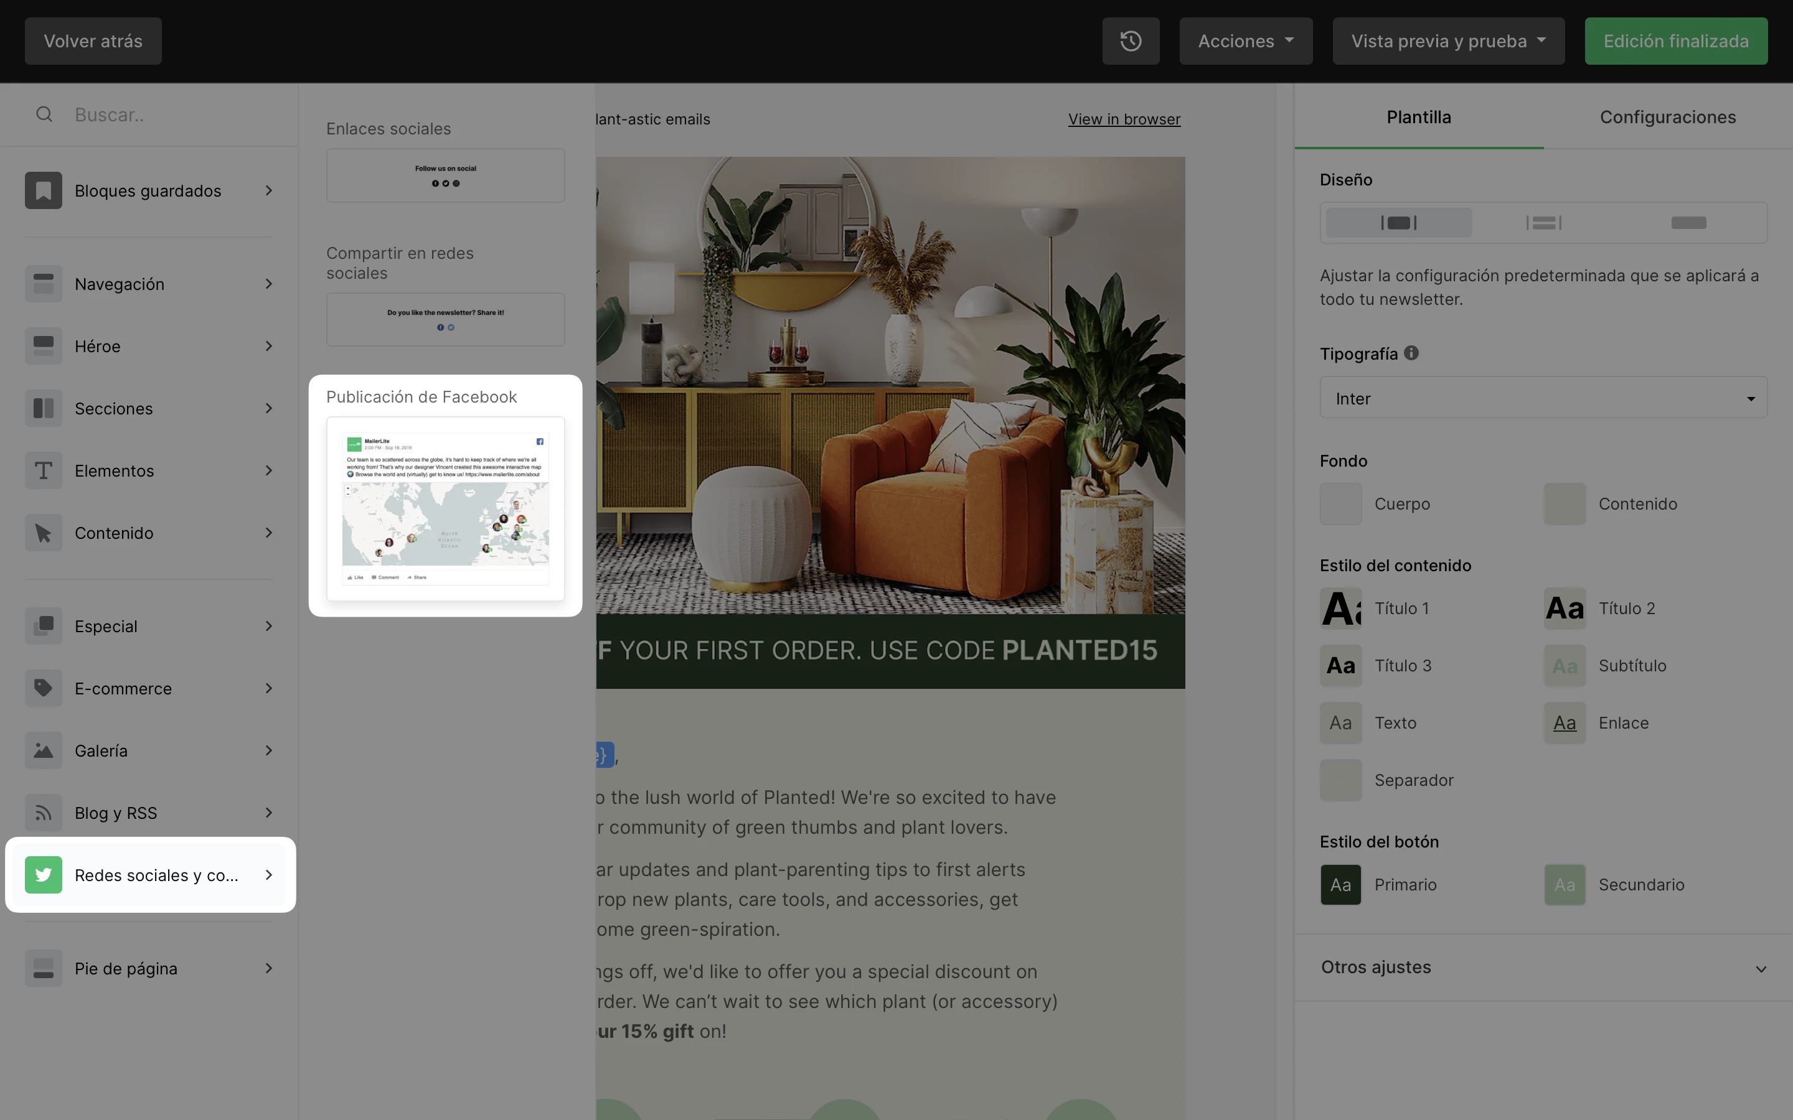Select the full-width layout option under Diseño
The height and width of the screenshot is (1120, 1793).
(1688, 223)
